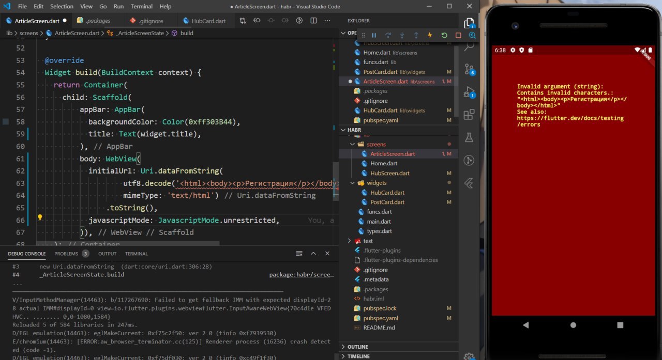
Task: Open Source Control view with badge 6
Action: click(469, 69)
